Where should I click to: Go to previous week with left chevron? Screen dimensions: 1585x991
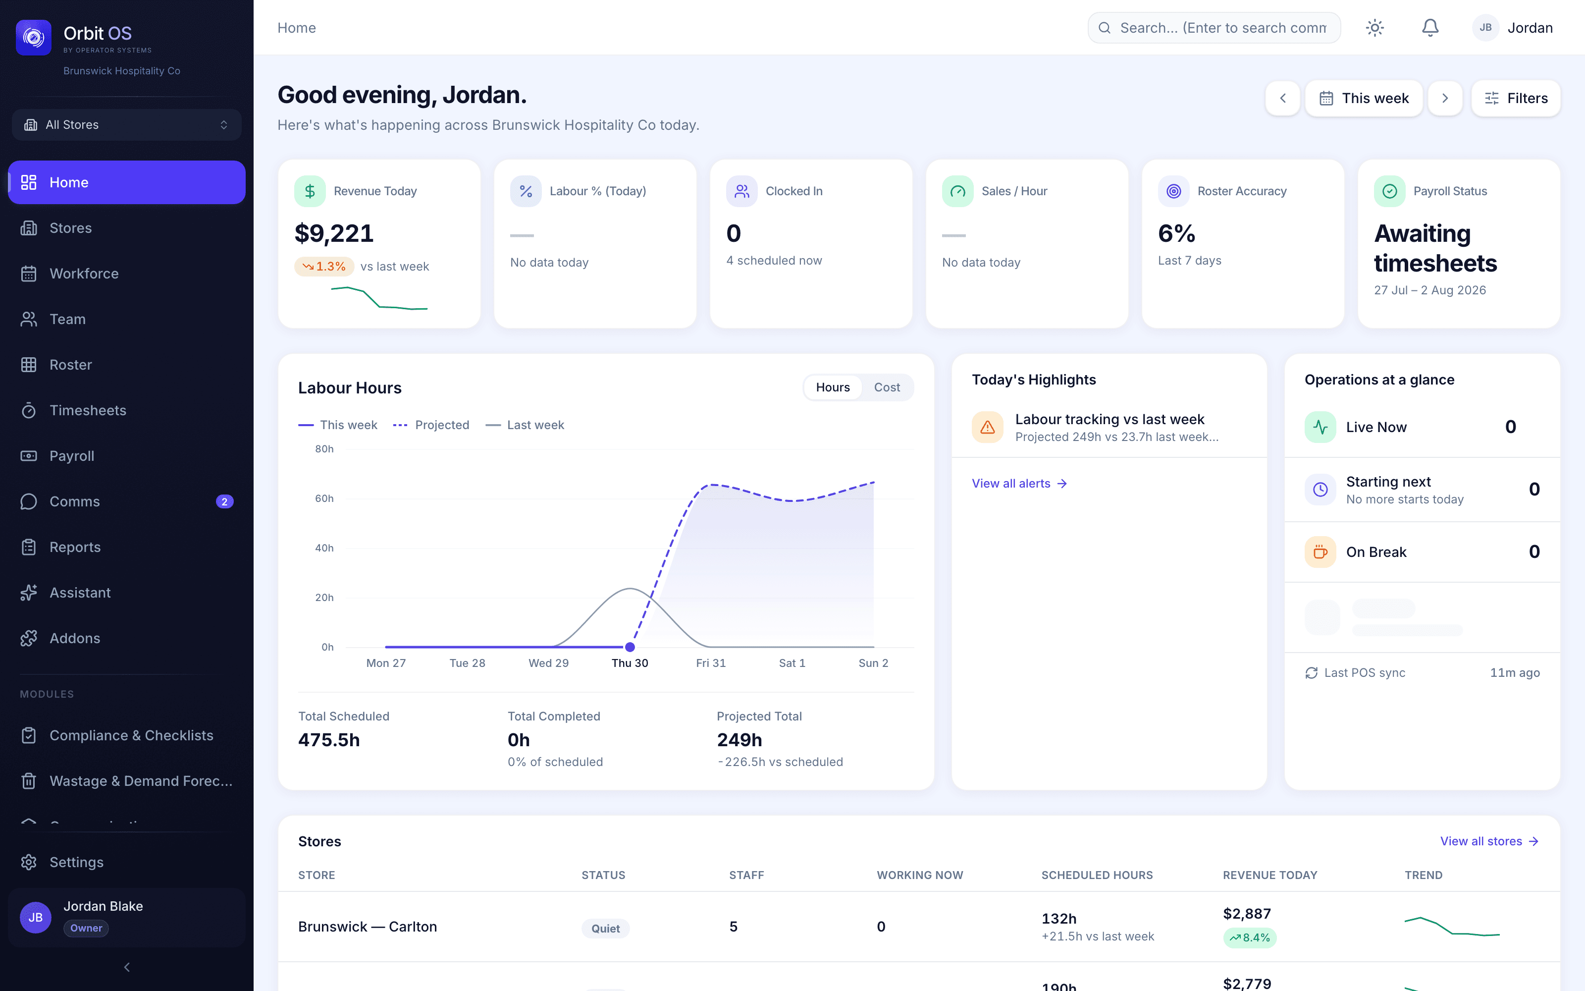point(1282,98)
